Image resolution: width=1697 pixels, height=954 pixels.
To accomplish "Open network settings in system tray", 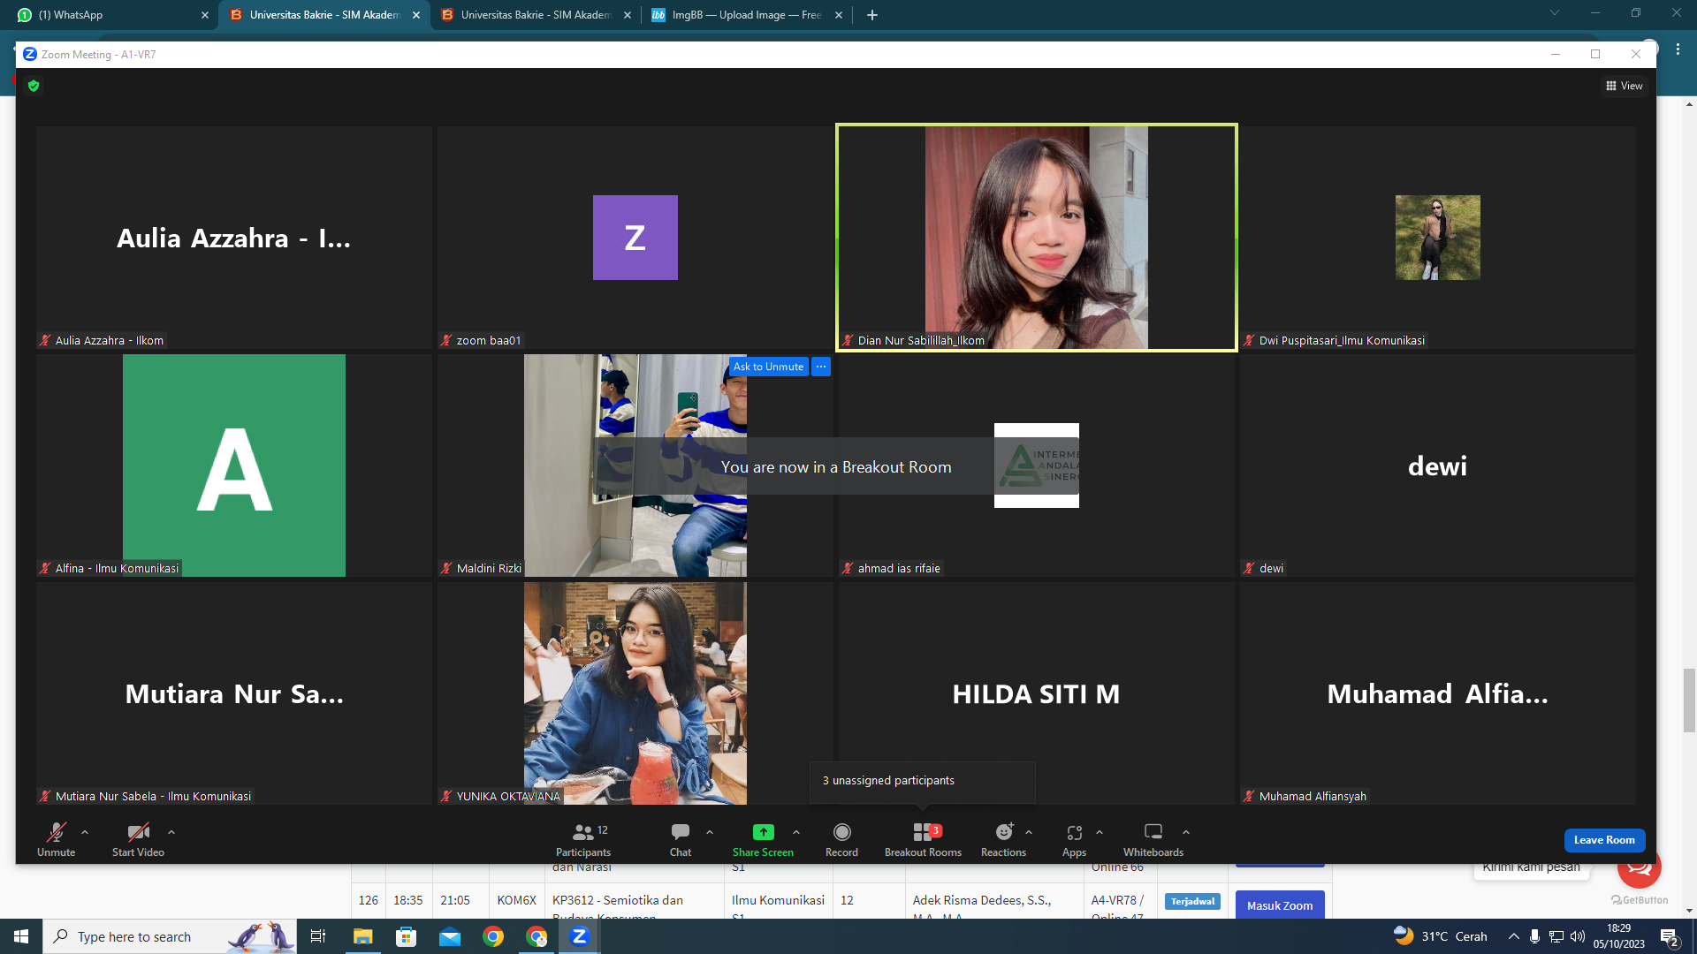I will point(1556,936).
